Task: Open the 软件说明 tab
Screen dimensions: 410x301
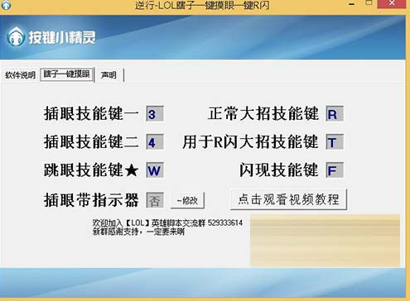Action: (20, 74)
